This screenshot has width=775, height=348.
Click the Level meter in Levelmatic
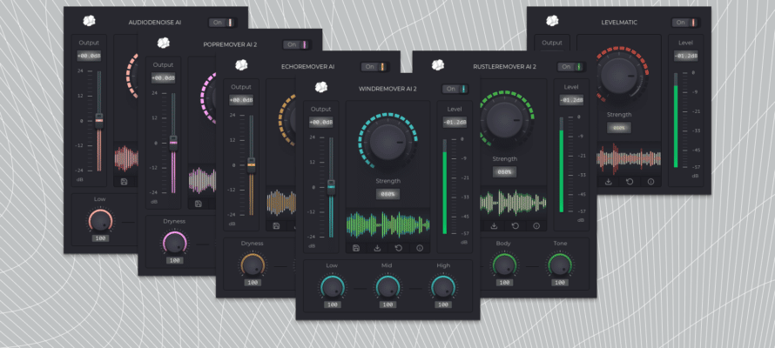676,120
